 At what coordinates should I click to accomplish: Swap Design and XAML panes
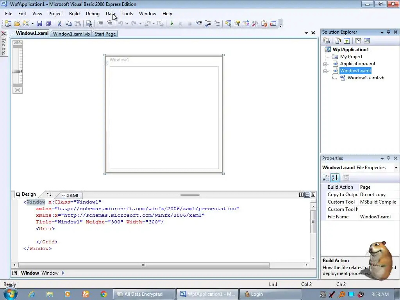tap(49, 195)
